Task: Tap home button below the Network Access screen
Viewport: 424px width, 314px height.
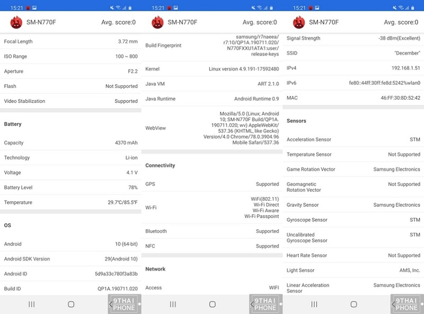Action: click(x=213, y=304)
